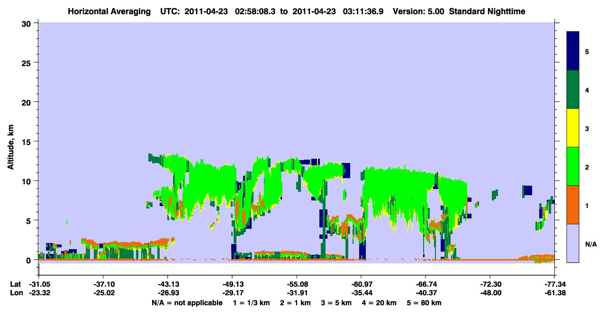Click the y-axis tick label 15
The width and height of the screenshot is (616, 316).
[27, 142]
